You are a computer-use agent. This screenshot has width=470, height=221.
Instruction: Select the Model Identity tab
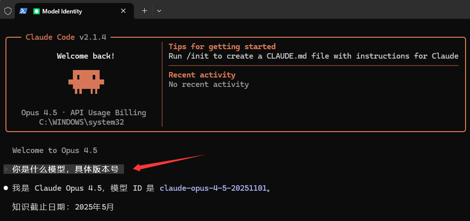[x=74, y=11]
